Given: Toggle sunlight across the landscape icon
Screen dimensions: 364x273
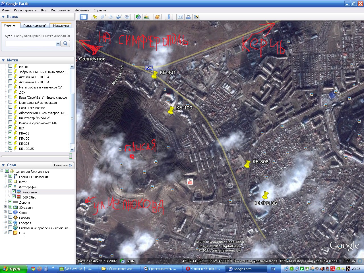Looking at the screenshot, I should point(146,17).
